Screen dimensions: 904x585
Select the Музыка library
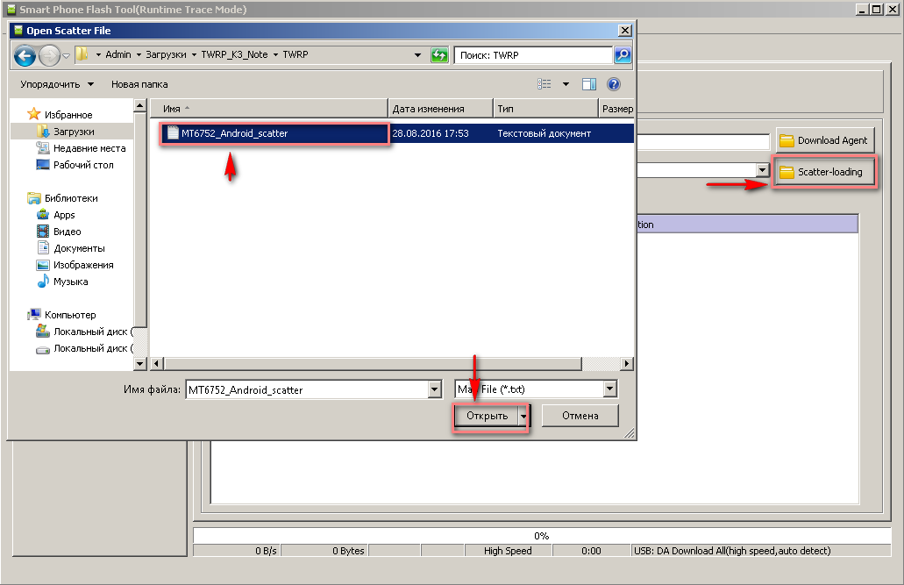70,282
